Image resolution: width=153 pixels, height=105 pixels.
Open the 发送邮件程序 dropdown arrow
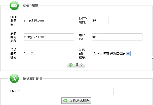[128, 53]
